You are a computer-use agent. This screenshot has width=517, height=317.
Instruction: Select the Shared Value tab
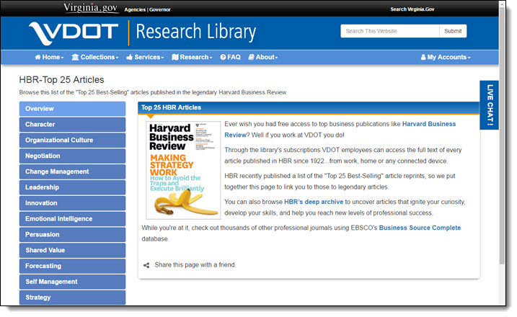[x=73, y=251]
